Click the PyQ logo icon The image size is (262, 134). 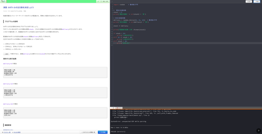(x=3, y=1)
